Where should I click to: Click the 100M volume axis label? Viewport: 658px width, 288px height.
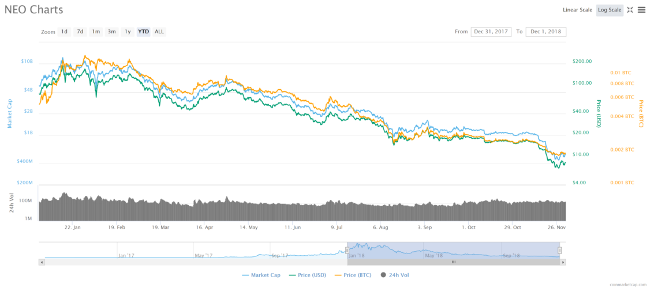point(26,201)
